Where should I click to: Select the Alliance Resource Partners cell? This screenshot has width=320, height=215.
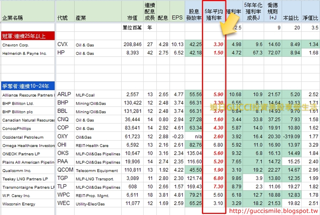[28, 94]
